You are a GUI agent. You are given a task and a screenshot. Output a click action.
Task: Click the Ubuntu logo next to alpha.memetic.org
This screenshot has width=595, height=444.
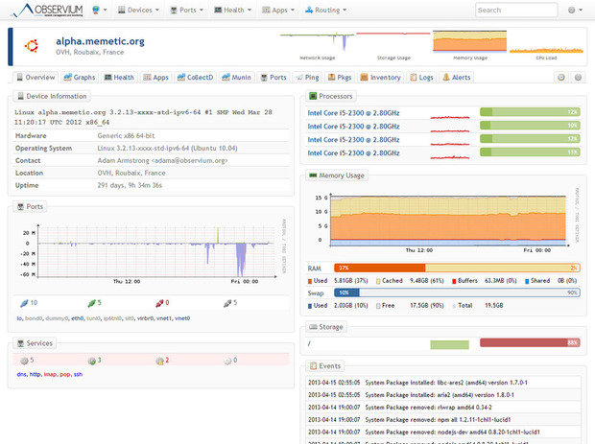click(33, 46)
